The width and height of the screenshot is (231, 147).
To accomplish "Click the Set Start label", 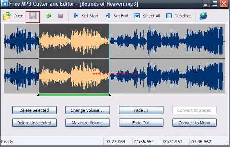I will tap(90, 16).
